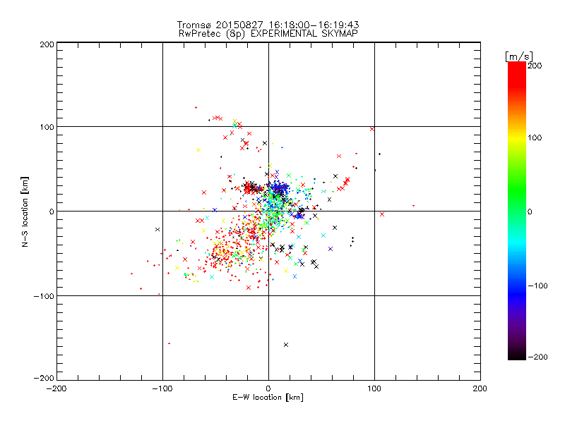Click the 'N-S location [km]' axis label
The width and height of the screenshot is (565, 423).
pyautogui.click(x=25, y=211)
